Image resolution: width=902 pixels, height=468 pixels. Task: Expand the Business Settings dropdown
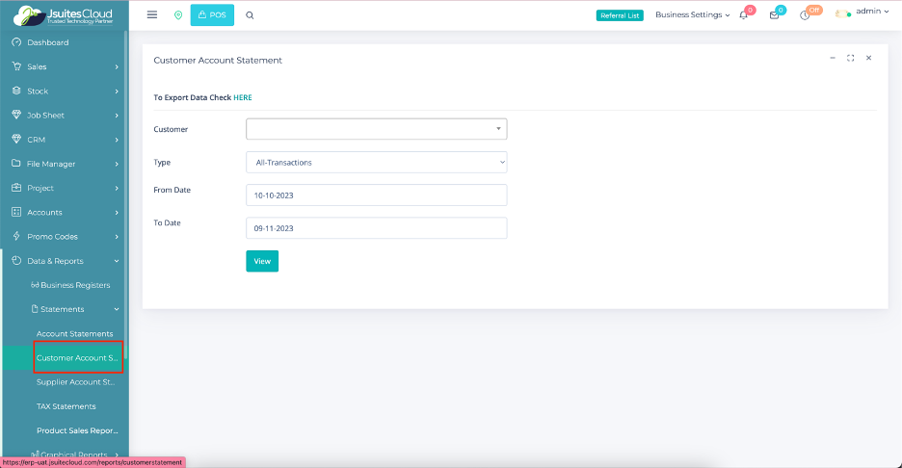pyautogui.click(x=692, y=14)
